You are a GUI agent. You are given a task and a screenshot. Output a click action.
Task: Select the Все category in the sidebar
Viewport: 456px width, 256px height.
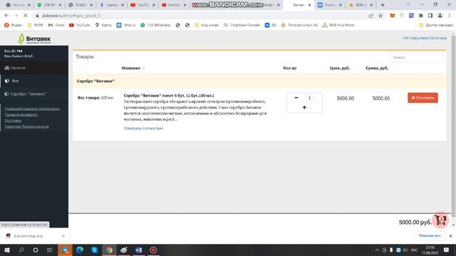tap(34, 81)
